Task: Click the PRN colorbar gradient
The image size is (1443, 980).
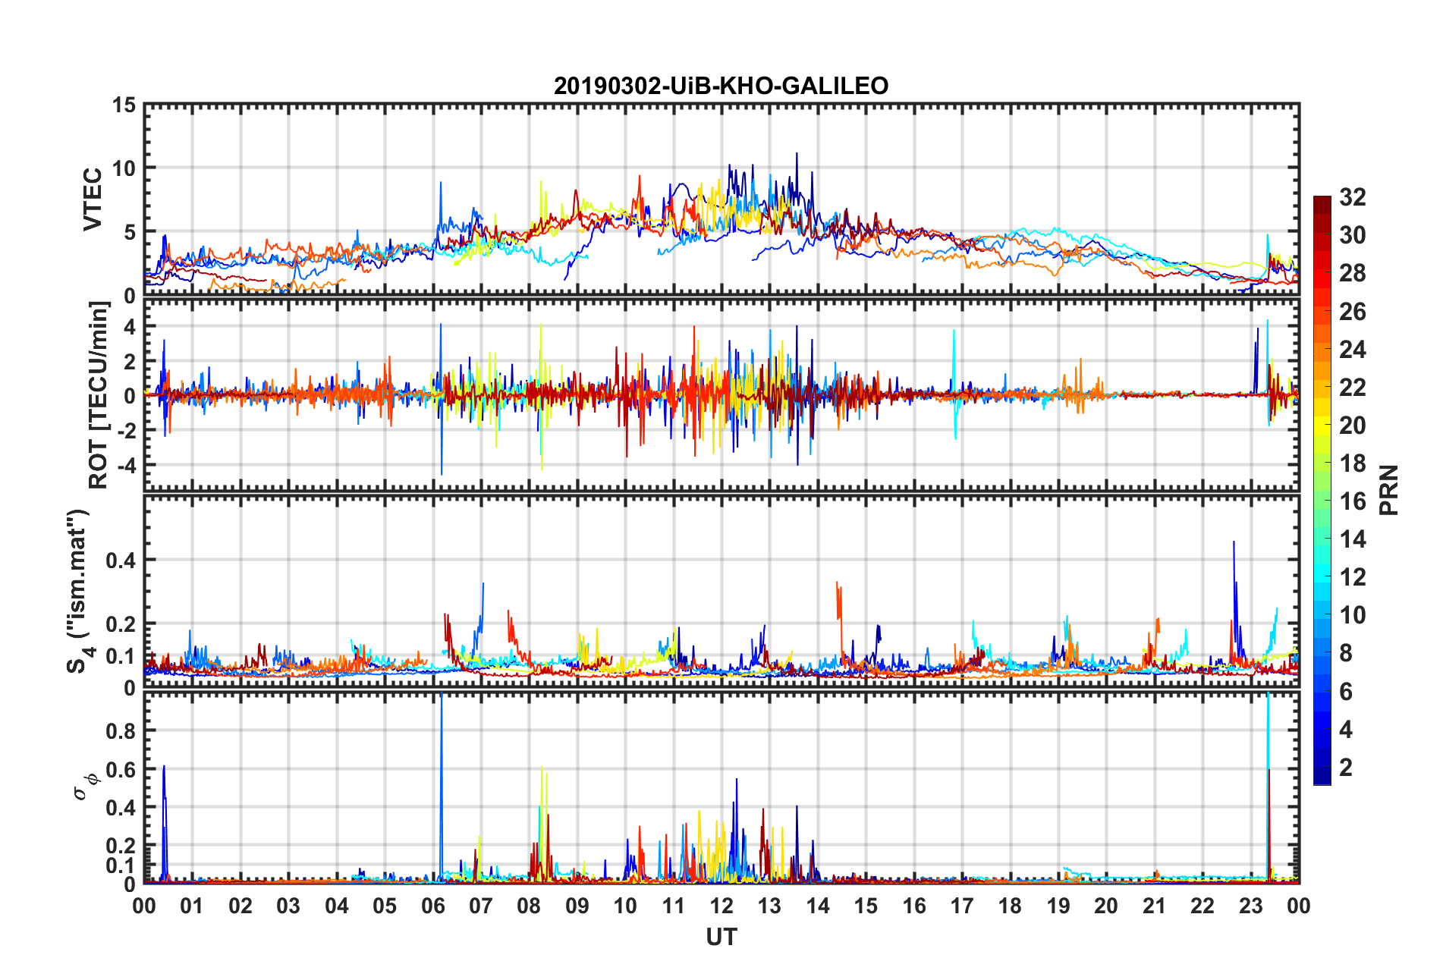Action: (x=1322, y=490)
